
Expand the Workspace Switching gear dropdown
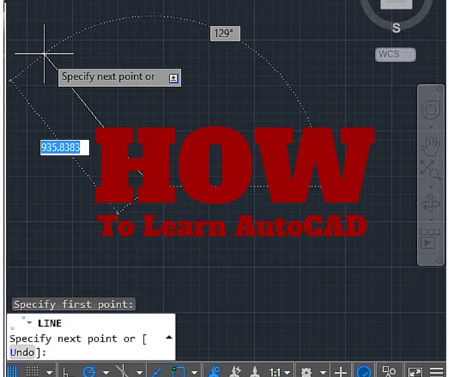[x=323, y=371]
